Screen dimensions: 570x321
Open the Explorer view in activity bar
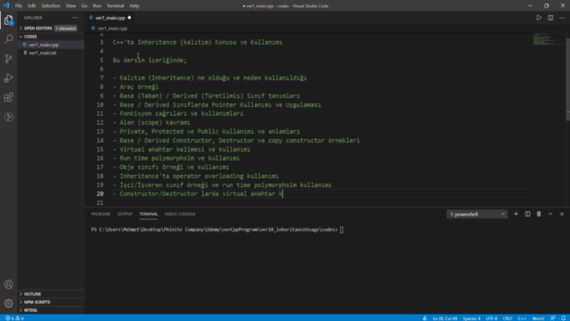tap(8, 20)
